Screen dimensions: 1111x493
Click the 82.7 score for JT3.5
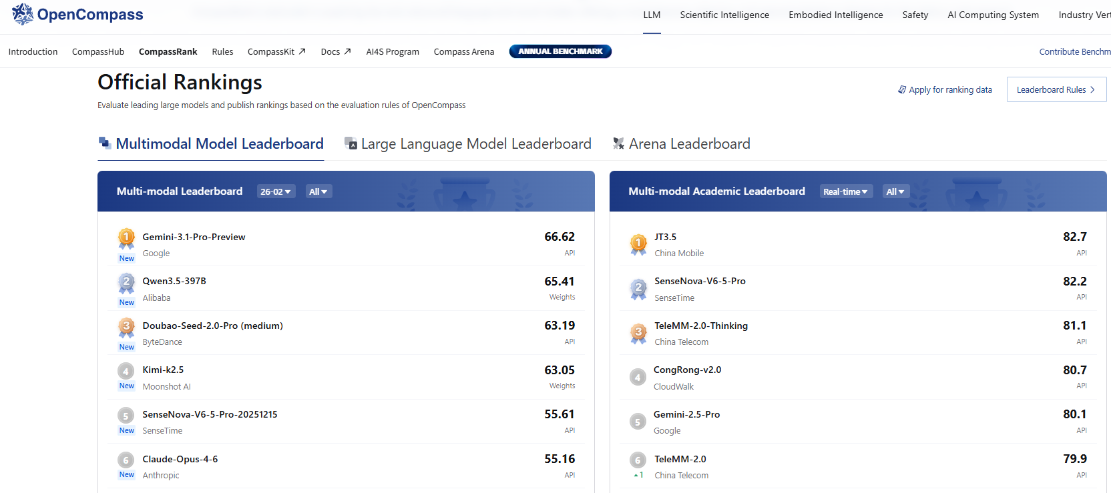coord(1075,237)
